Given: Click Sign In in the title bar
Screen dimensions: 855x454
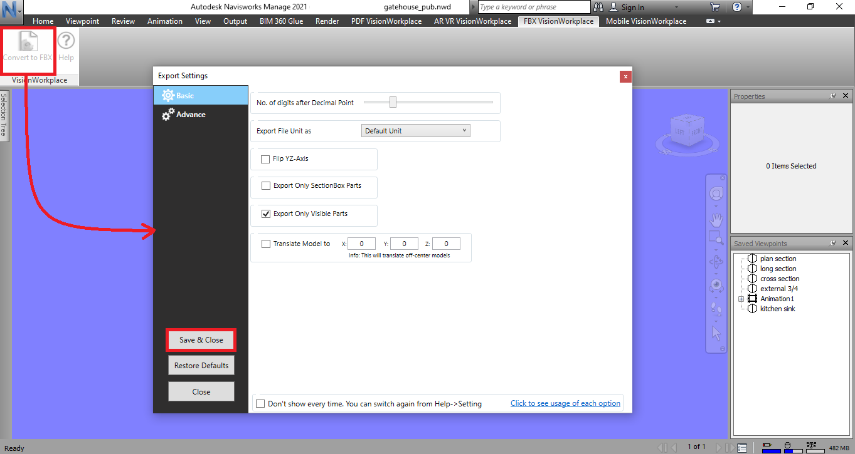Looking at the screenshot, I should [x=632, y=8].
